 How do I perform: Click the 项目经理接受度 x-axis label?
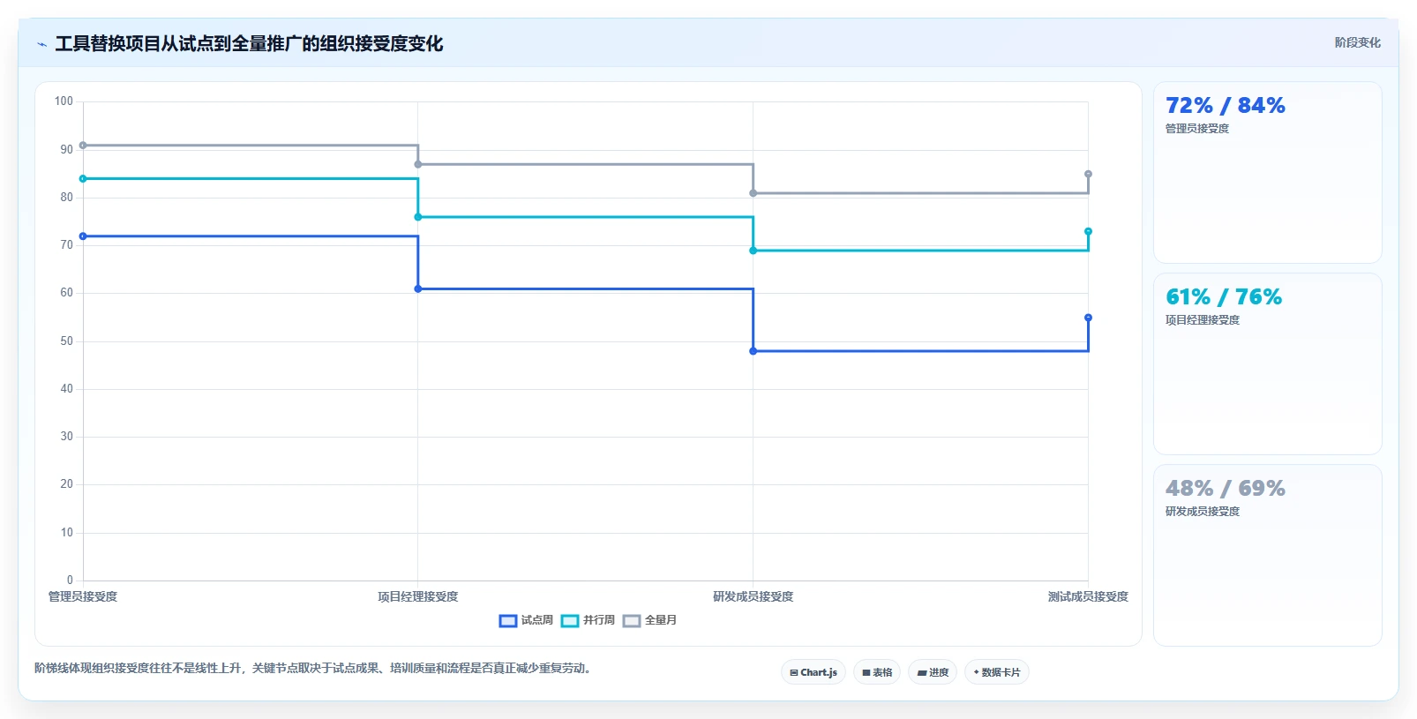pos(418,596)
